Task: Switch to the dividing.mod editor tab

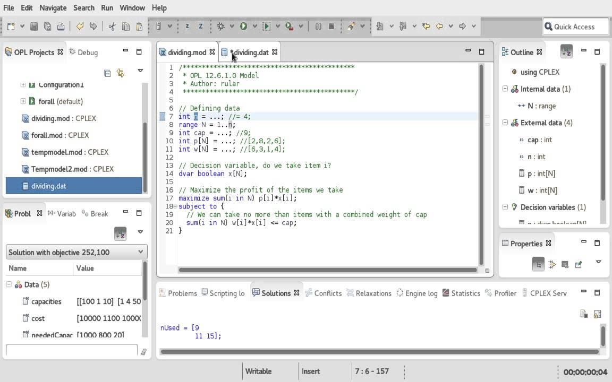Action: (x=187, y=52)
